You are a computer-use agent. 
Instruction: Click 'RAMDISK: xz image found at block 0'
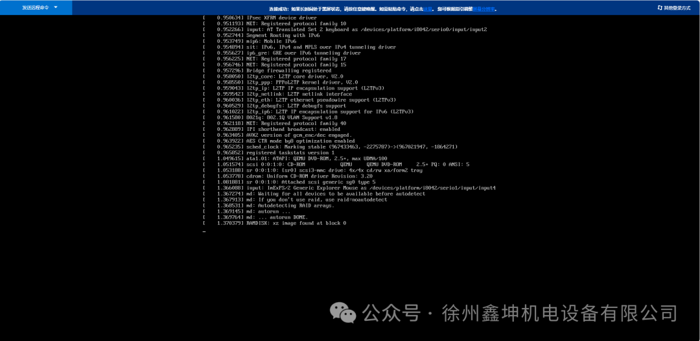tap(274, 223)
